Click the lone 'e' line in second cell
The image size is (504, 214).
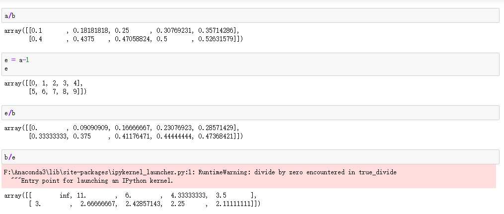pos(6,69)
